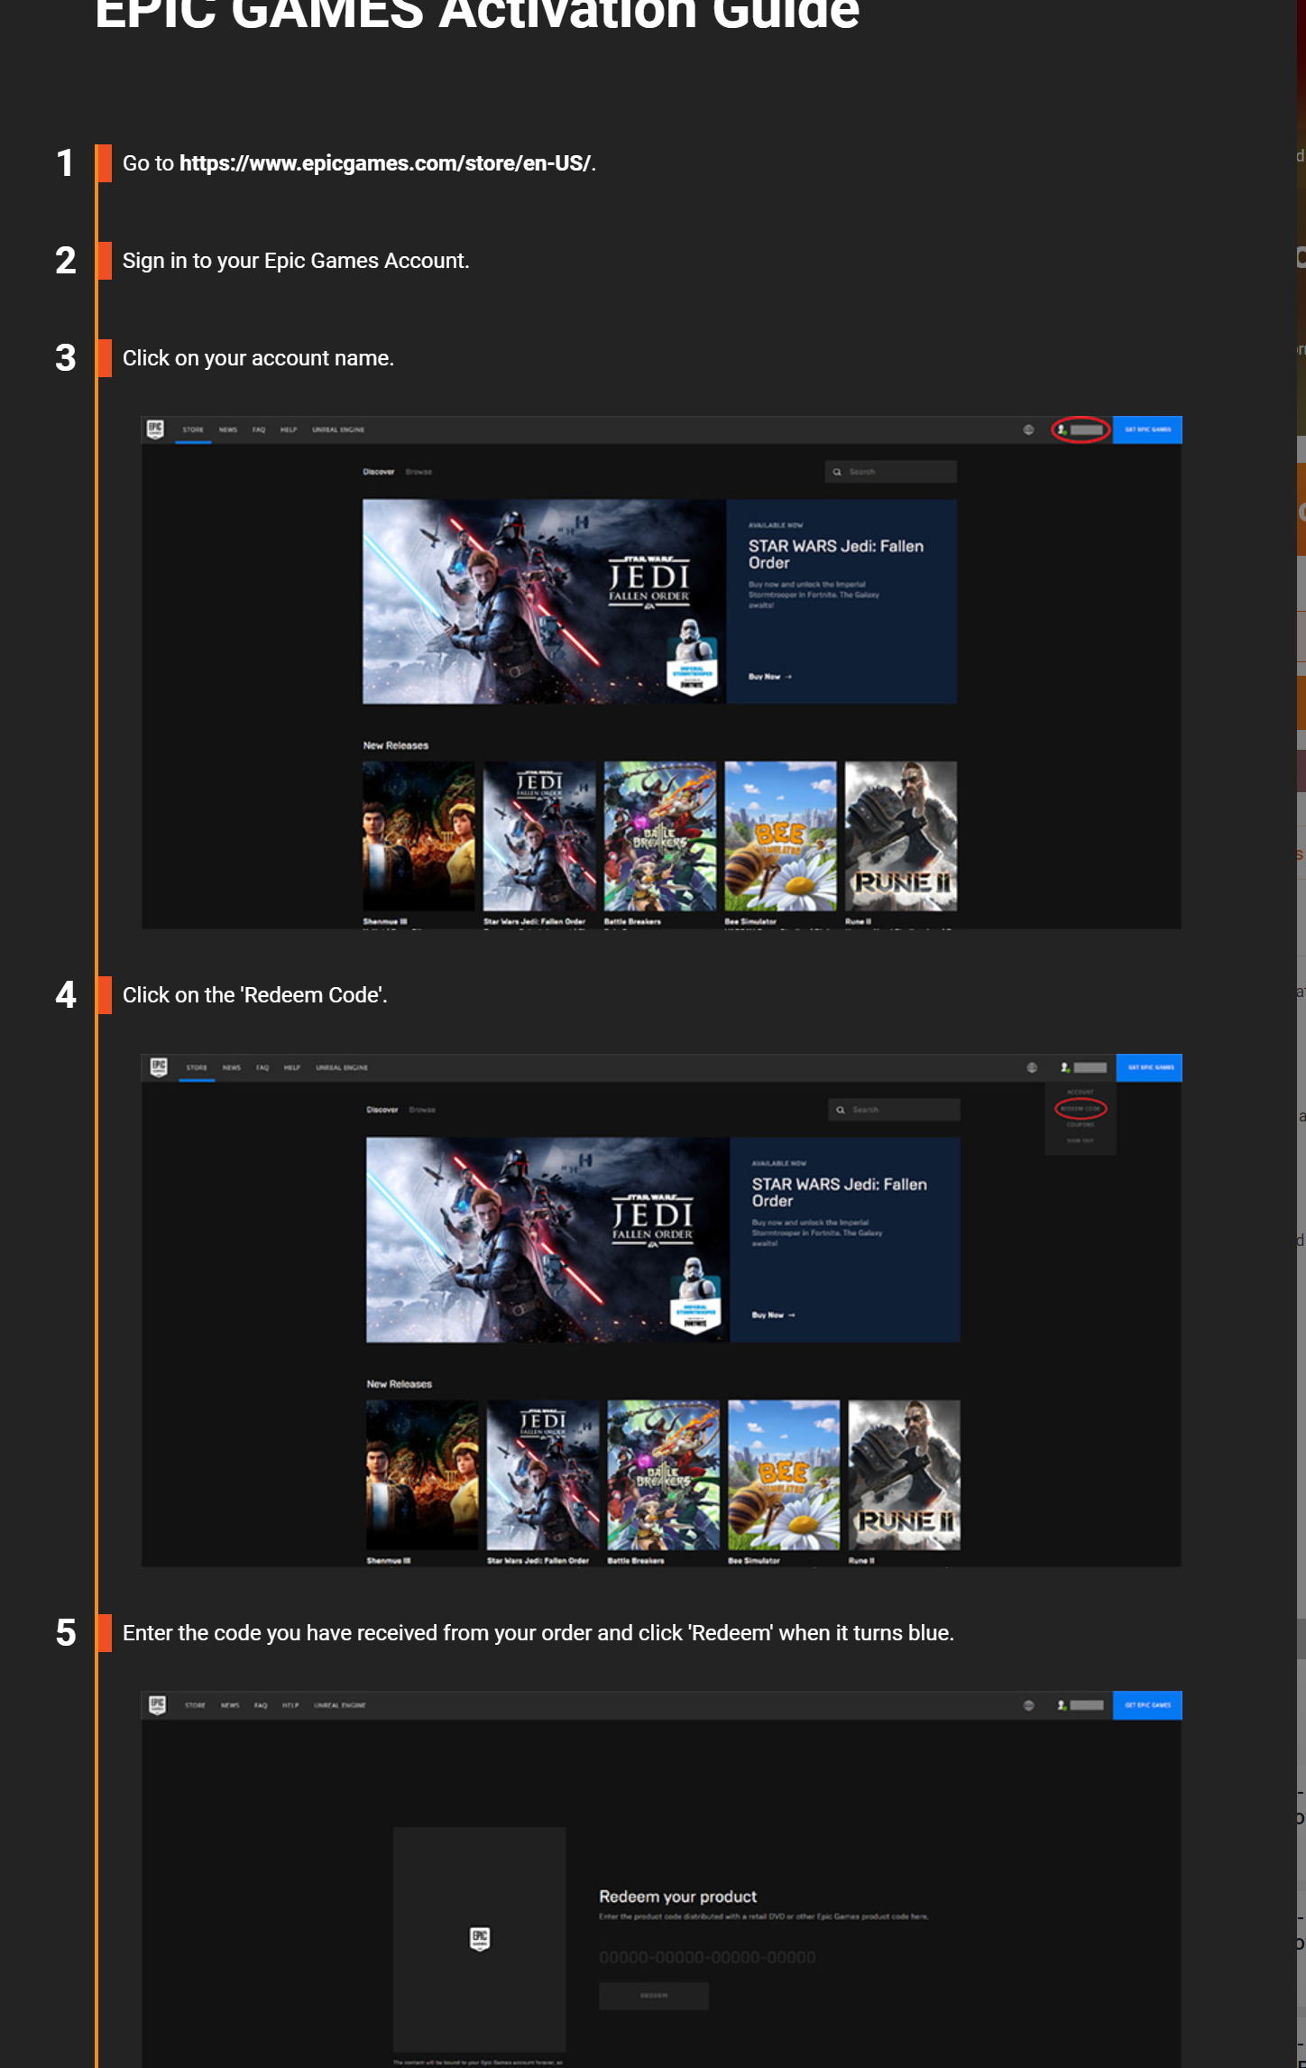The height and width of the screenshot is (2068, 1306).
Task: Click Epic Games logo in step 4 screenshot
Action: click(159, 1067)
